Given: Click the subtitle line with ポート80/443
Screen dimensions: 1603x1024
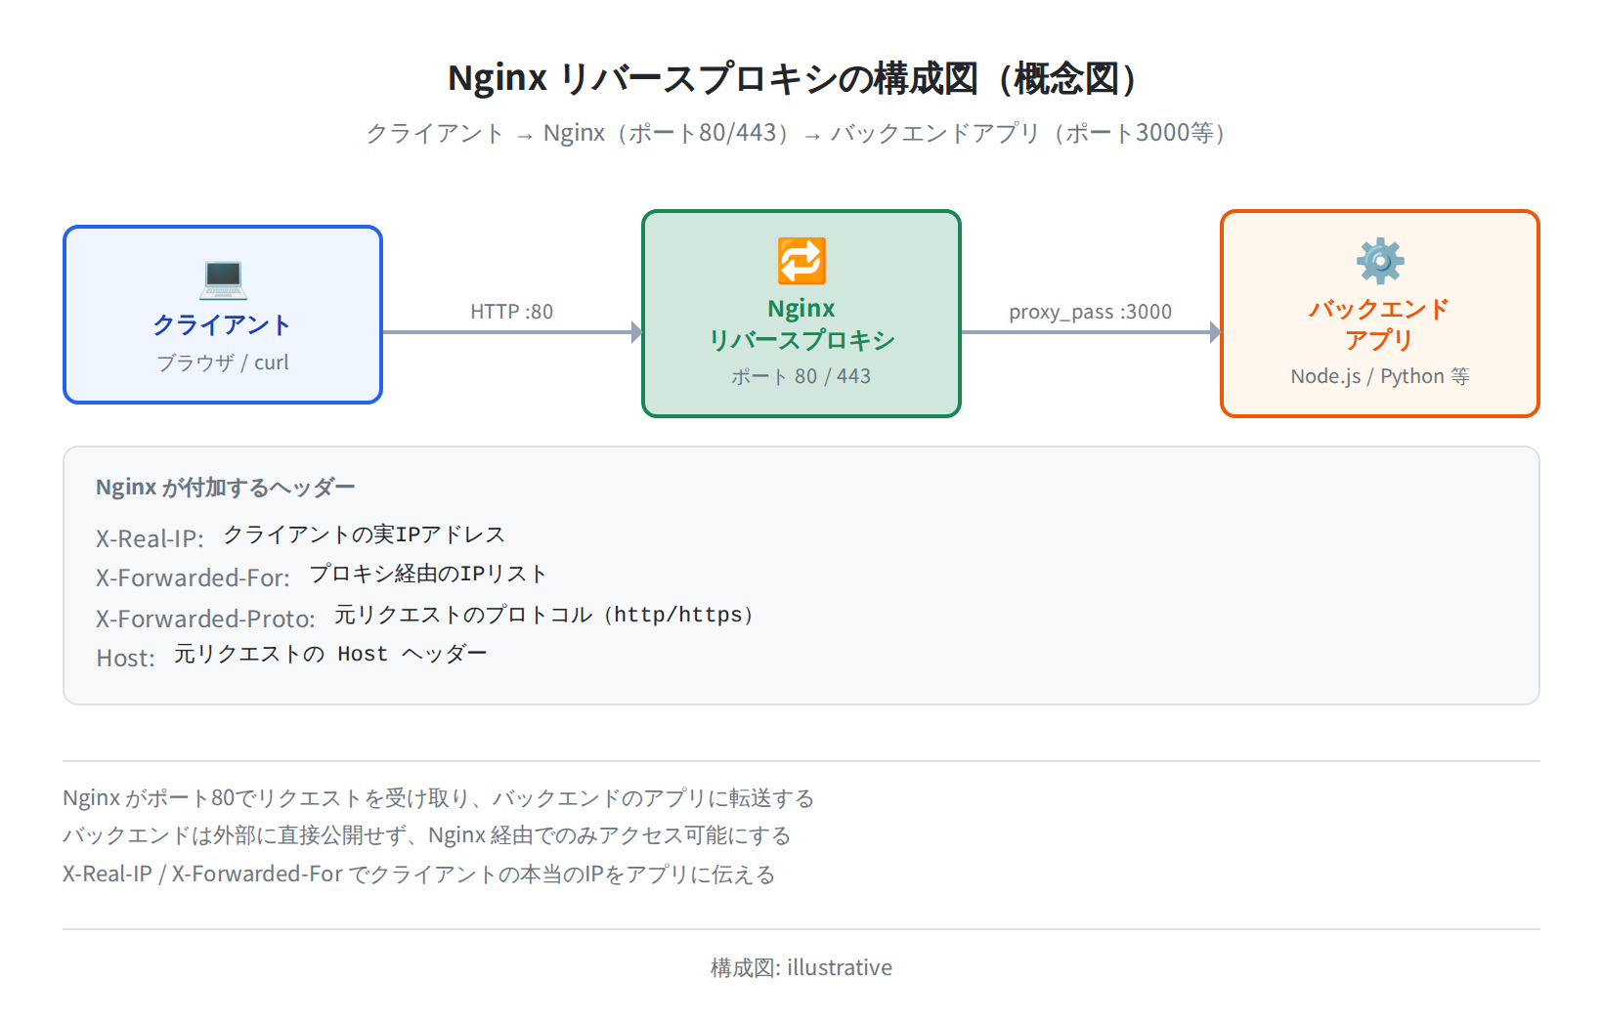Looking at the screenshot, I should pos(795,133).
